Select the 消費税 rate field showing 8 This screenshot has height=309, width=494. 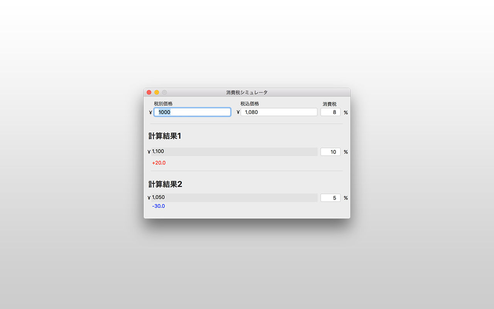tap(330, 112)
